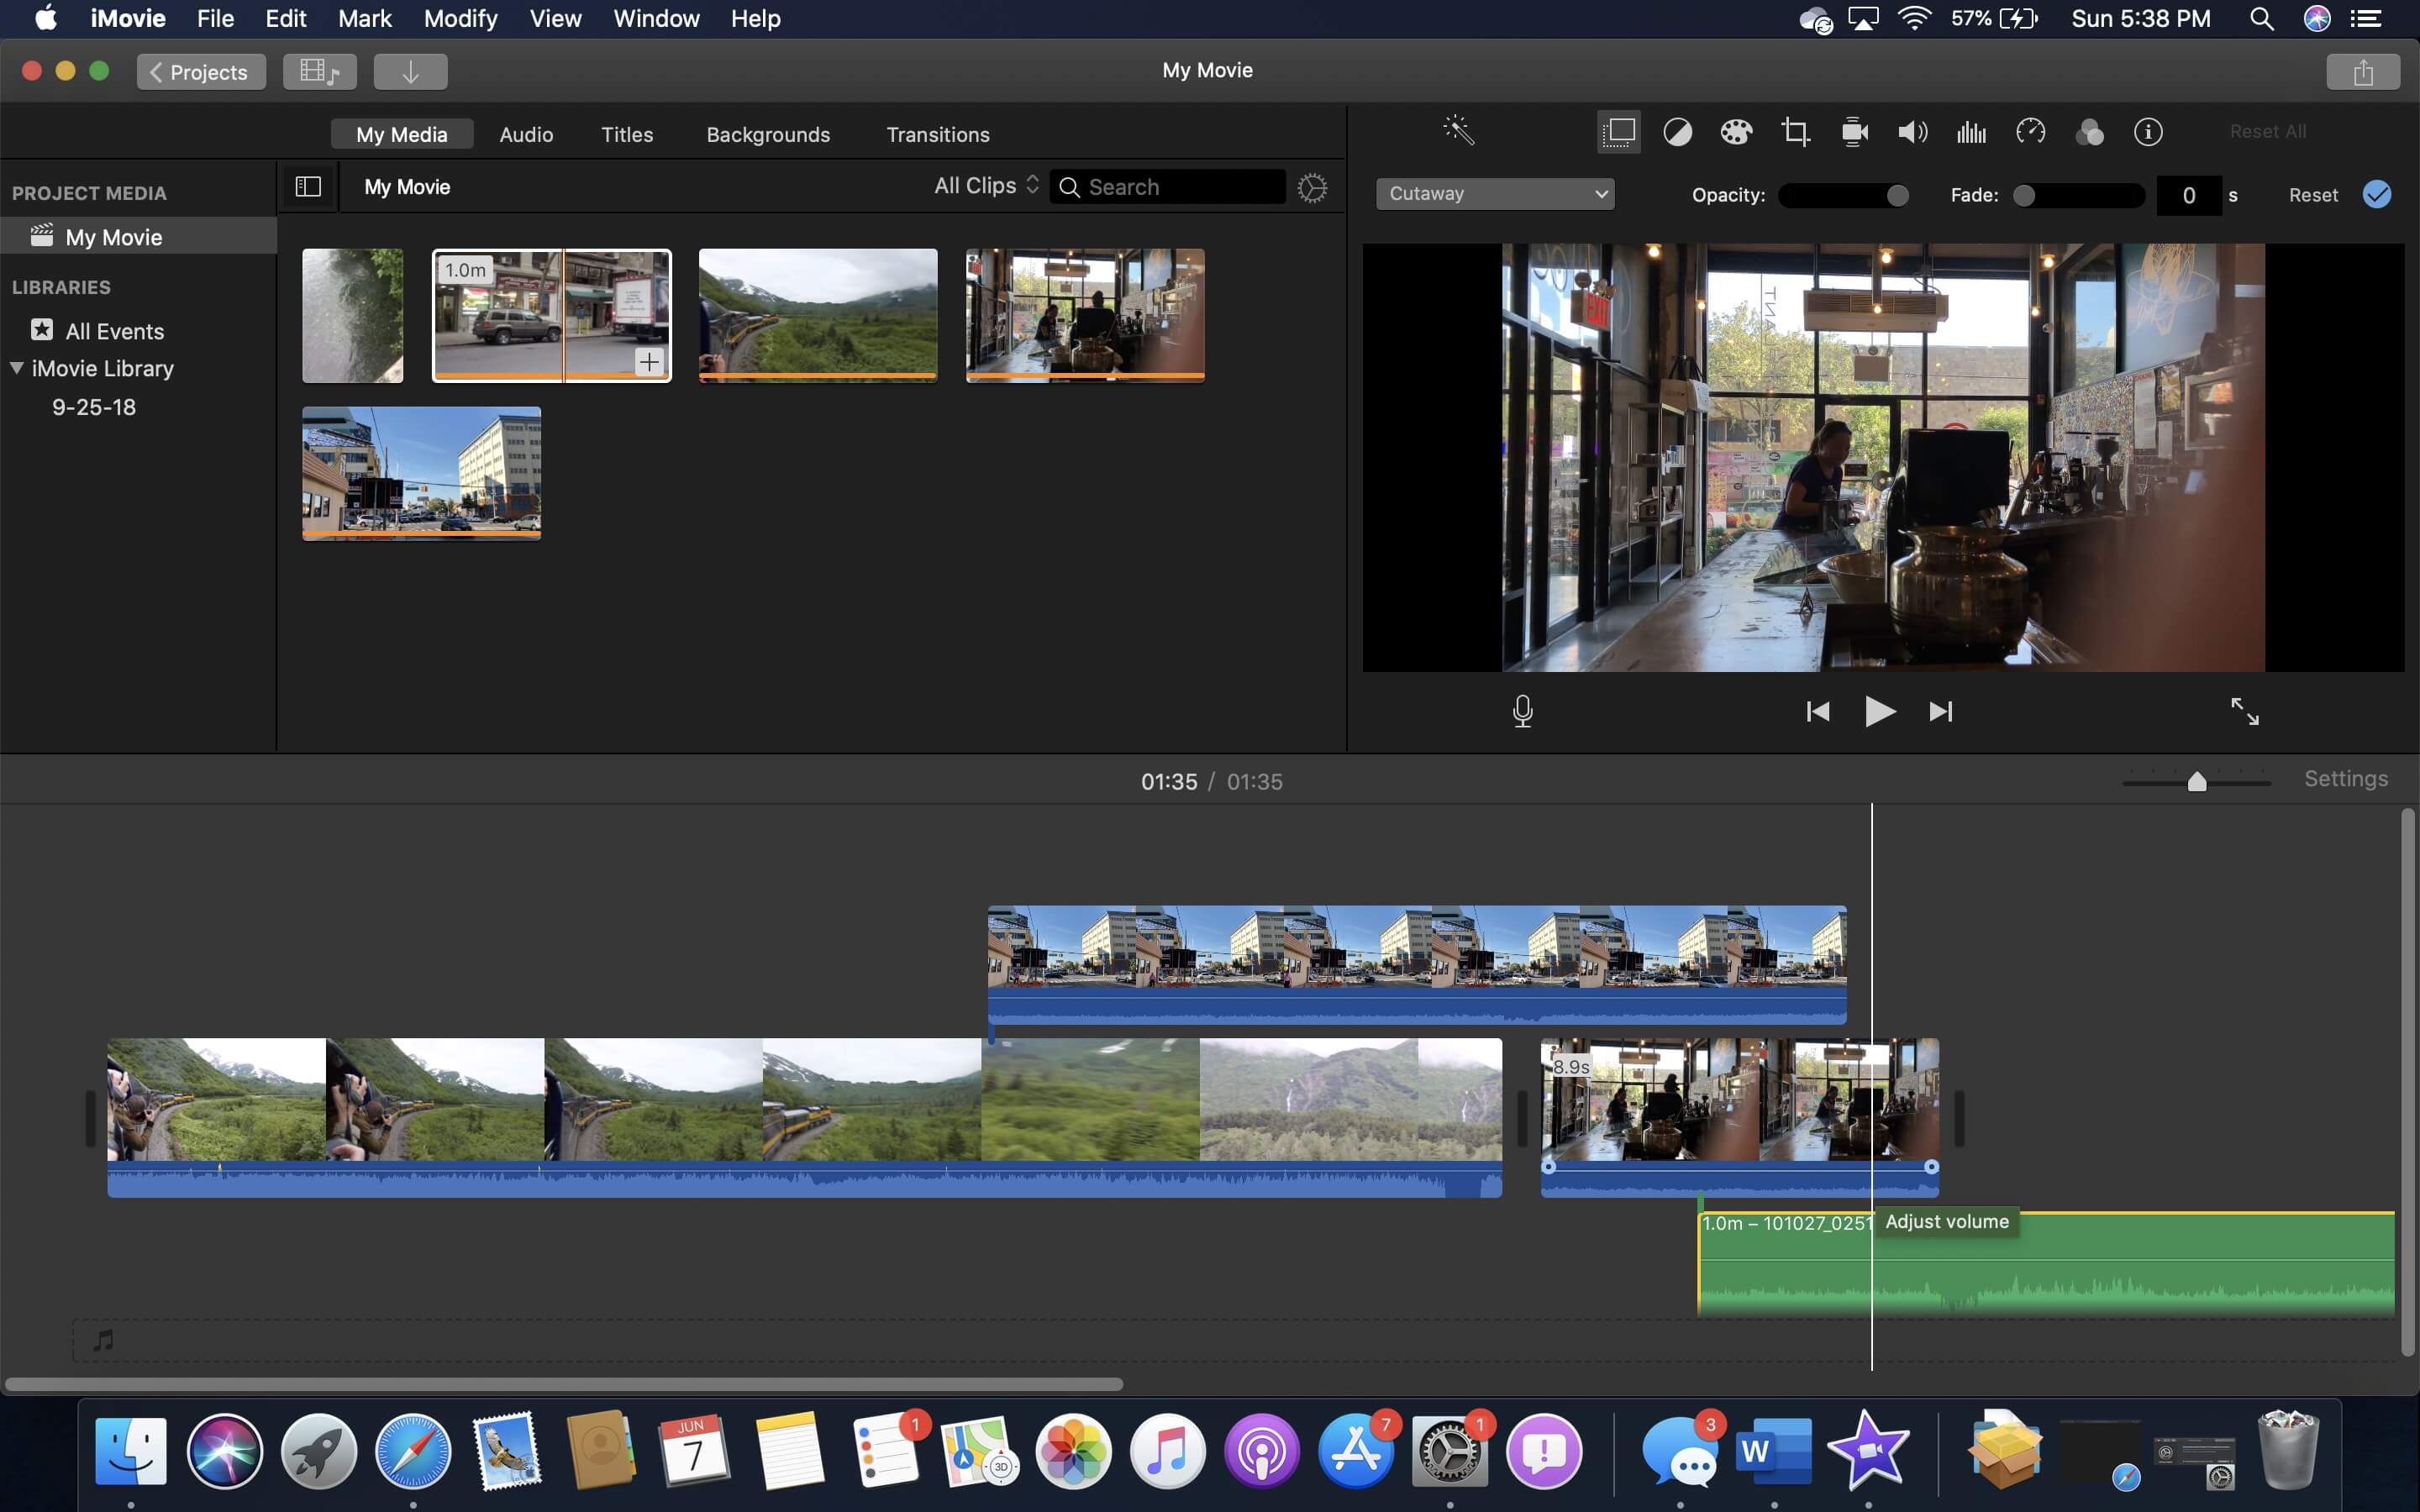Click the picture-in-picture tool icon
The image size is (2420, 1512).
pos(1618,131)
